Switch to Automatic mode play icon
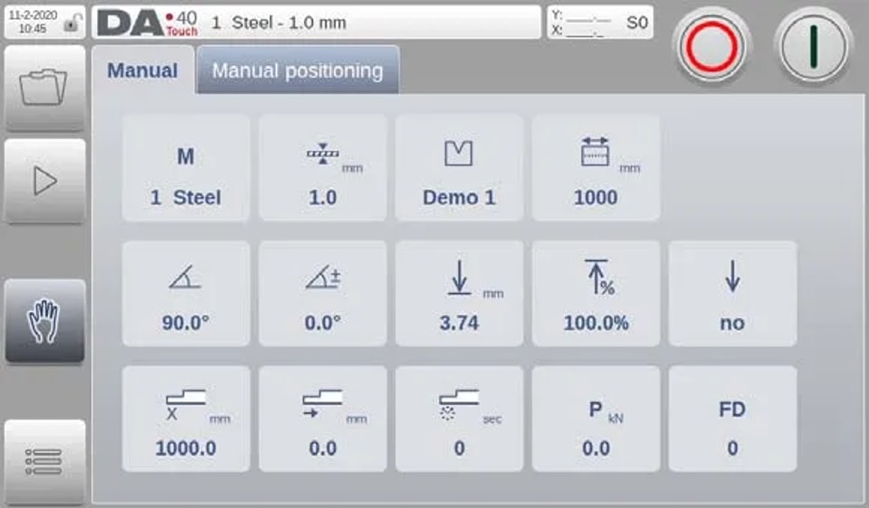 click(44, 181)
